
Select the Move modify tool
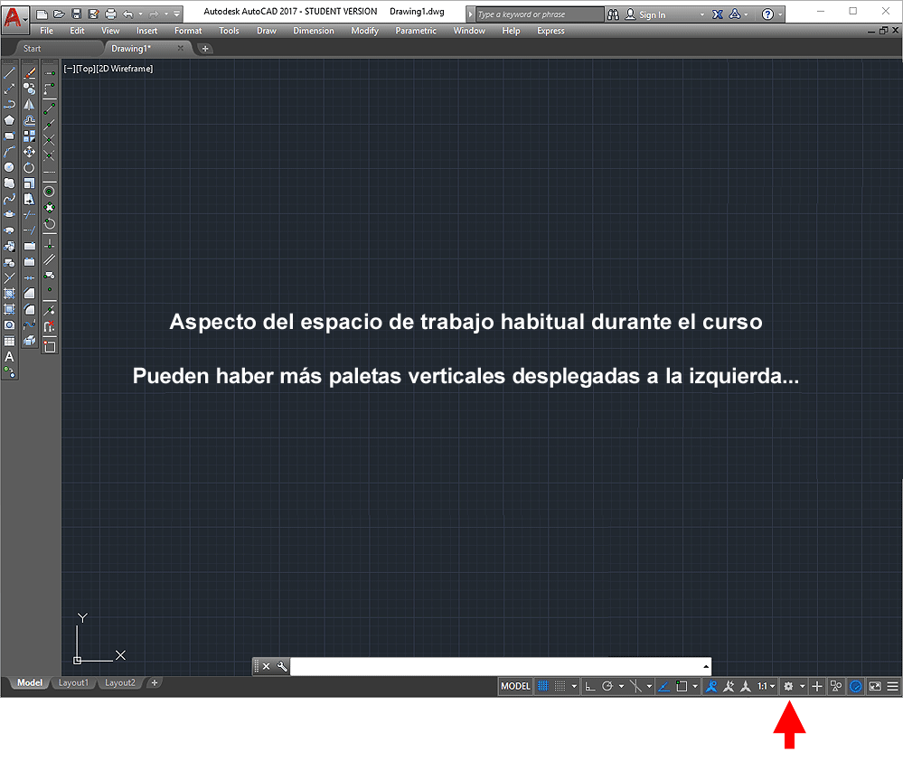tap(29, 152)
